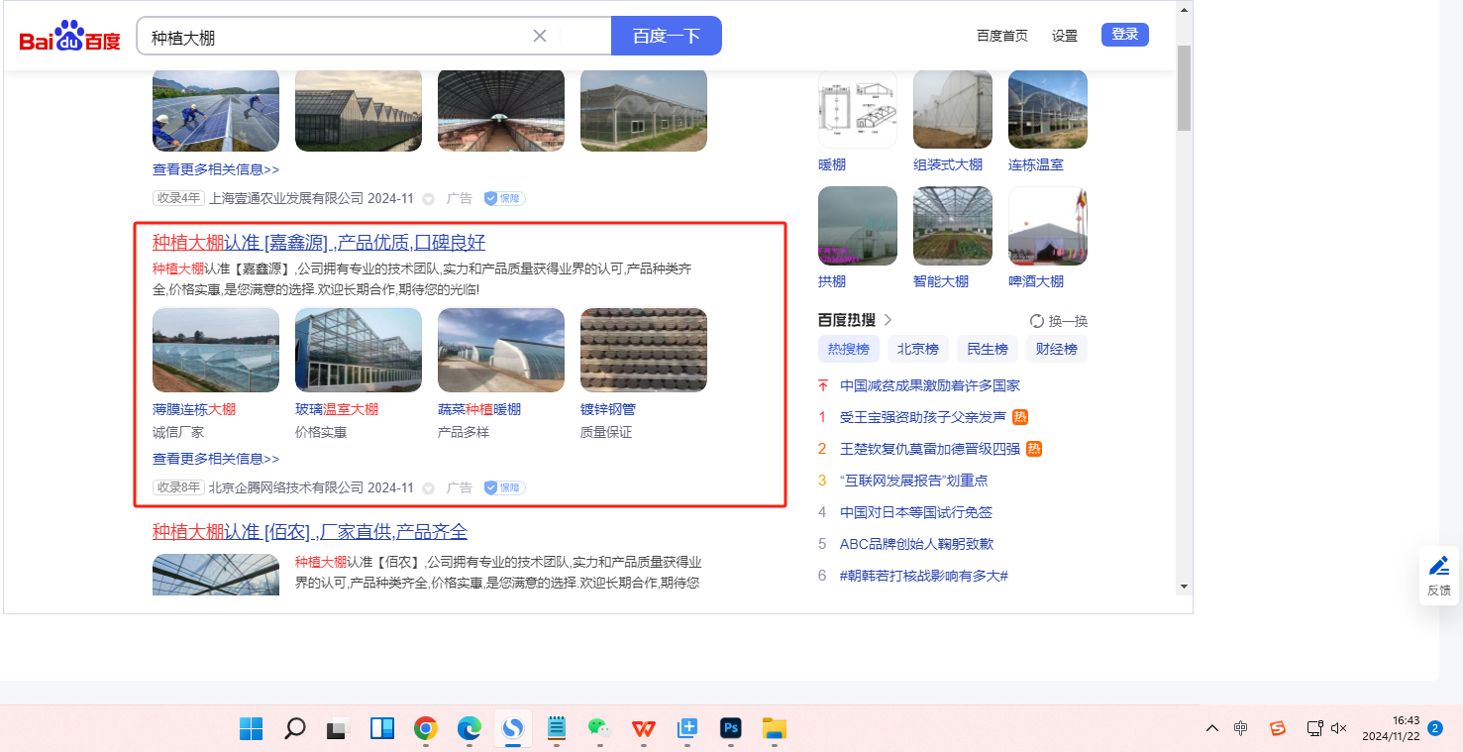This screenshot has width=1463, height=752.
Task: Switch to the 财经榜 tab
Action: [x=1057, y=349]
